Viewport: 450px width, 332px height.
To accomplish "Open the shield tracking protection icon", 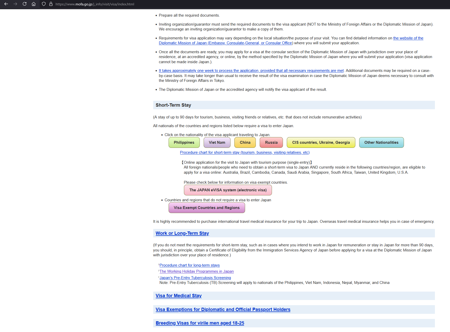I will coord(44,4).
